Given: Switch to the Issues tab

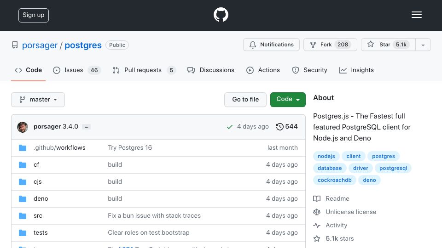Looking at the screenshot, I should 77,70.
